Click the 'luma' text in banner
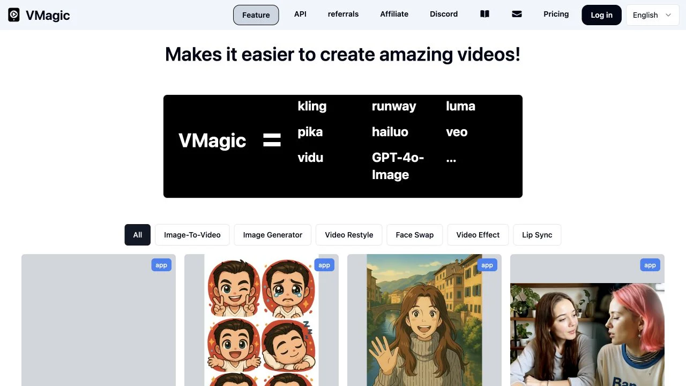The image size is (686, 386). pos(460,106)
